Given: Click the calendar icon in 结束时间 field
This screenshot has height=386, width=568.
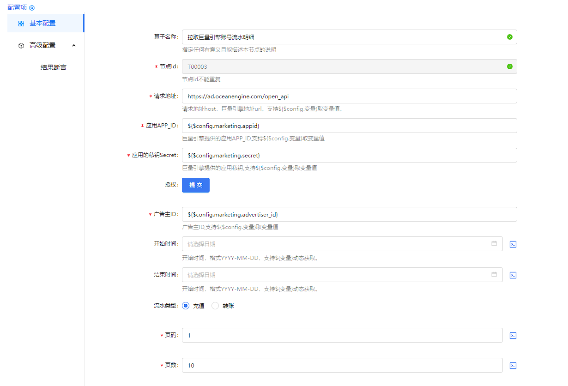Looking at the screenshot, I should pyautogui.click(x=494, y=274).
